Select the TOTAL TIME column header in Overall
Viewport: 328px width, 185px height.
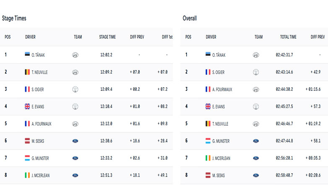tap(288, 37)
